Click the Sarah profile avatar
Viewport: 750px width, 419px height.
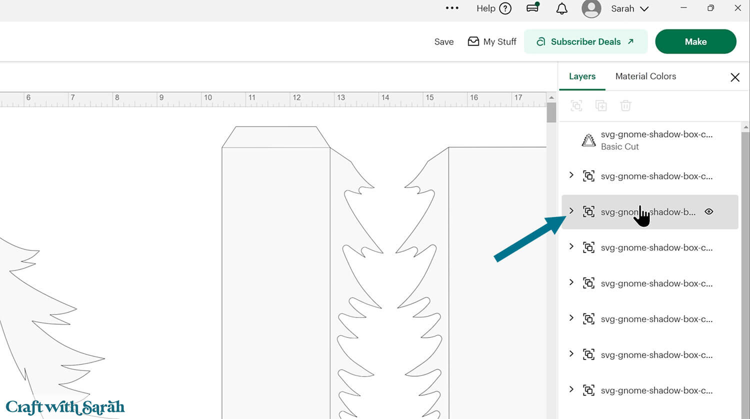pos(591,8)
